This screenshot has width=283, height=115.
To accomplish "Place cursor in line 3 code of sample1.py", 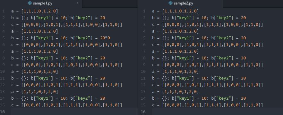I will point(67,25).
